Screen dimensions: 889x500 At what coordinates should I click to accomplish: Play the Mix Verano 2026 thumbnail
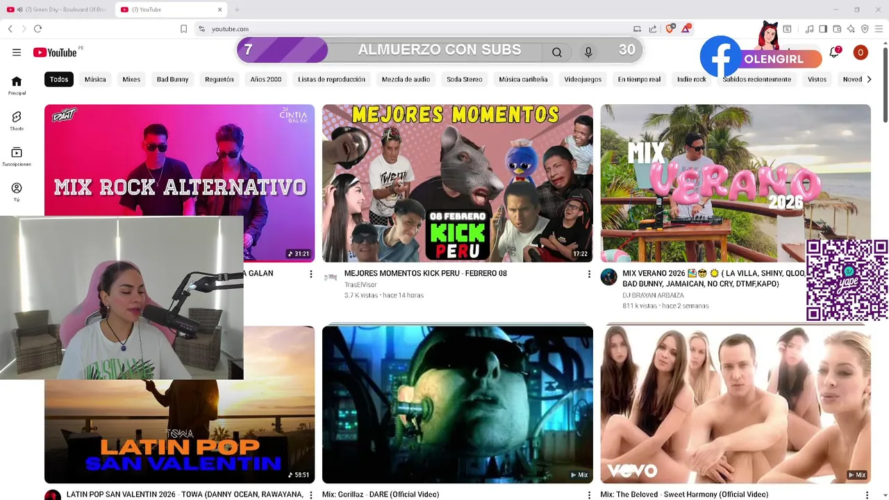(736, 183)
